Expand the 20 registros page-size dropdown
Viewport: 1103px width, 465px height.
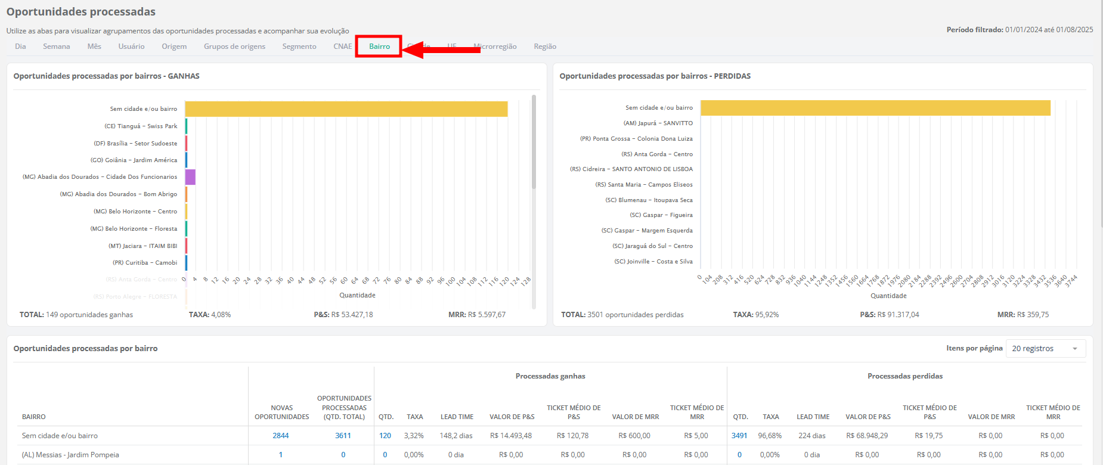(1045, 349)
